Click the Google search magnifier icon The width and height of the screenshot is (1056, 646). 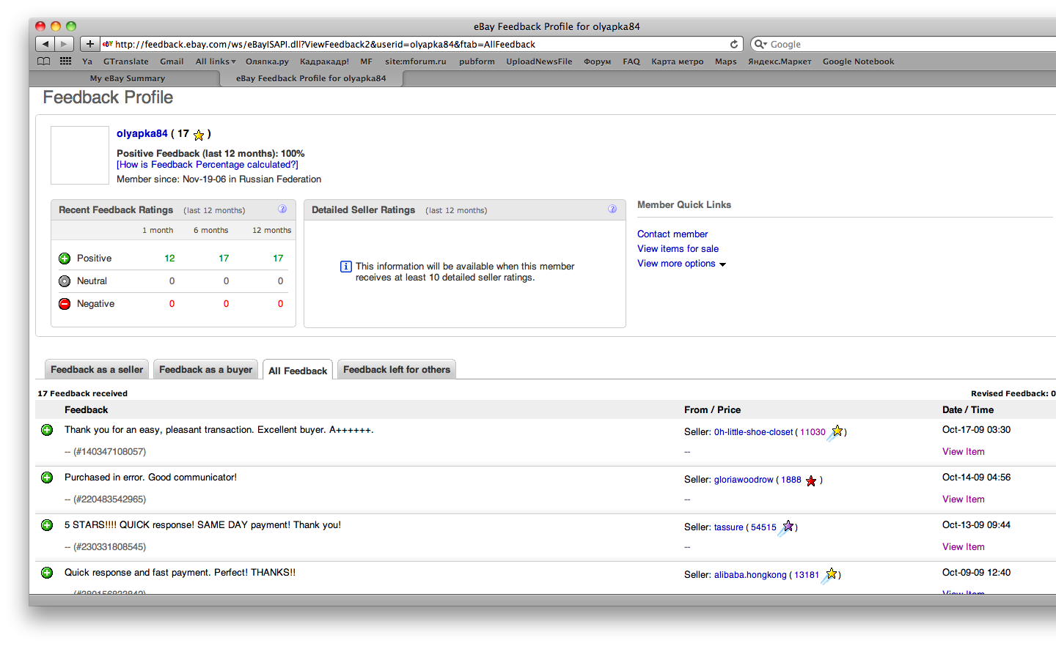760,44
